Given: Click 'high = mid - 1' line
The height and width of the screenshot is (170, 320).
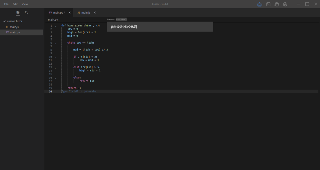Looking at the screenshot, I should click(x=90, y=71).
